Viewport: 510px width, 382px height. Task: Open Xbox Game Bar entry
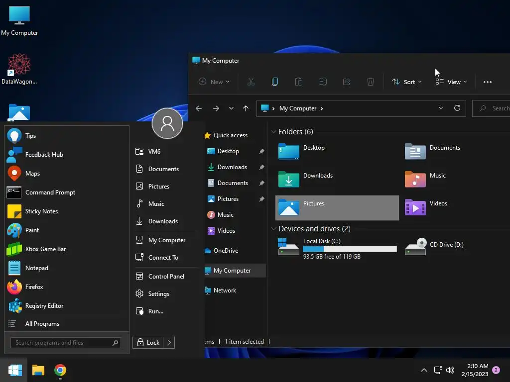tap(67, 249)
